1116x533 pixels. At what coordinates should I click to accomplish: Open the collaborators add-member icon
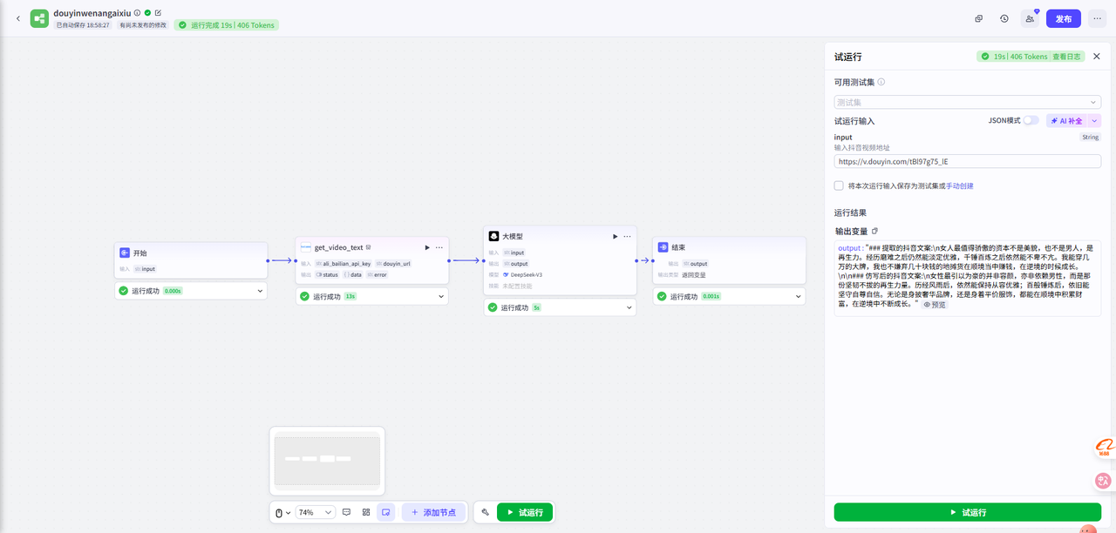pos(1031,18)
